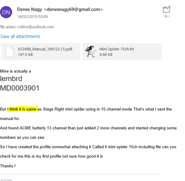Click the FC fixture file icon
Image resolution: width=185 pixels, height=181 pixels.
point(91,51)
